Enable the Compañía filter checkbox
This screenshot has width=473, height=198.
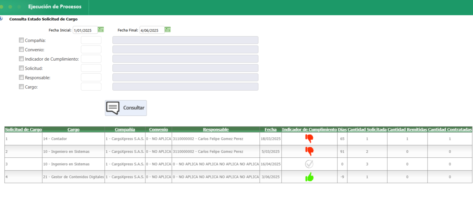point(21,40)
